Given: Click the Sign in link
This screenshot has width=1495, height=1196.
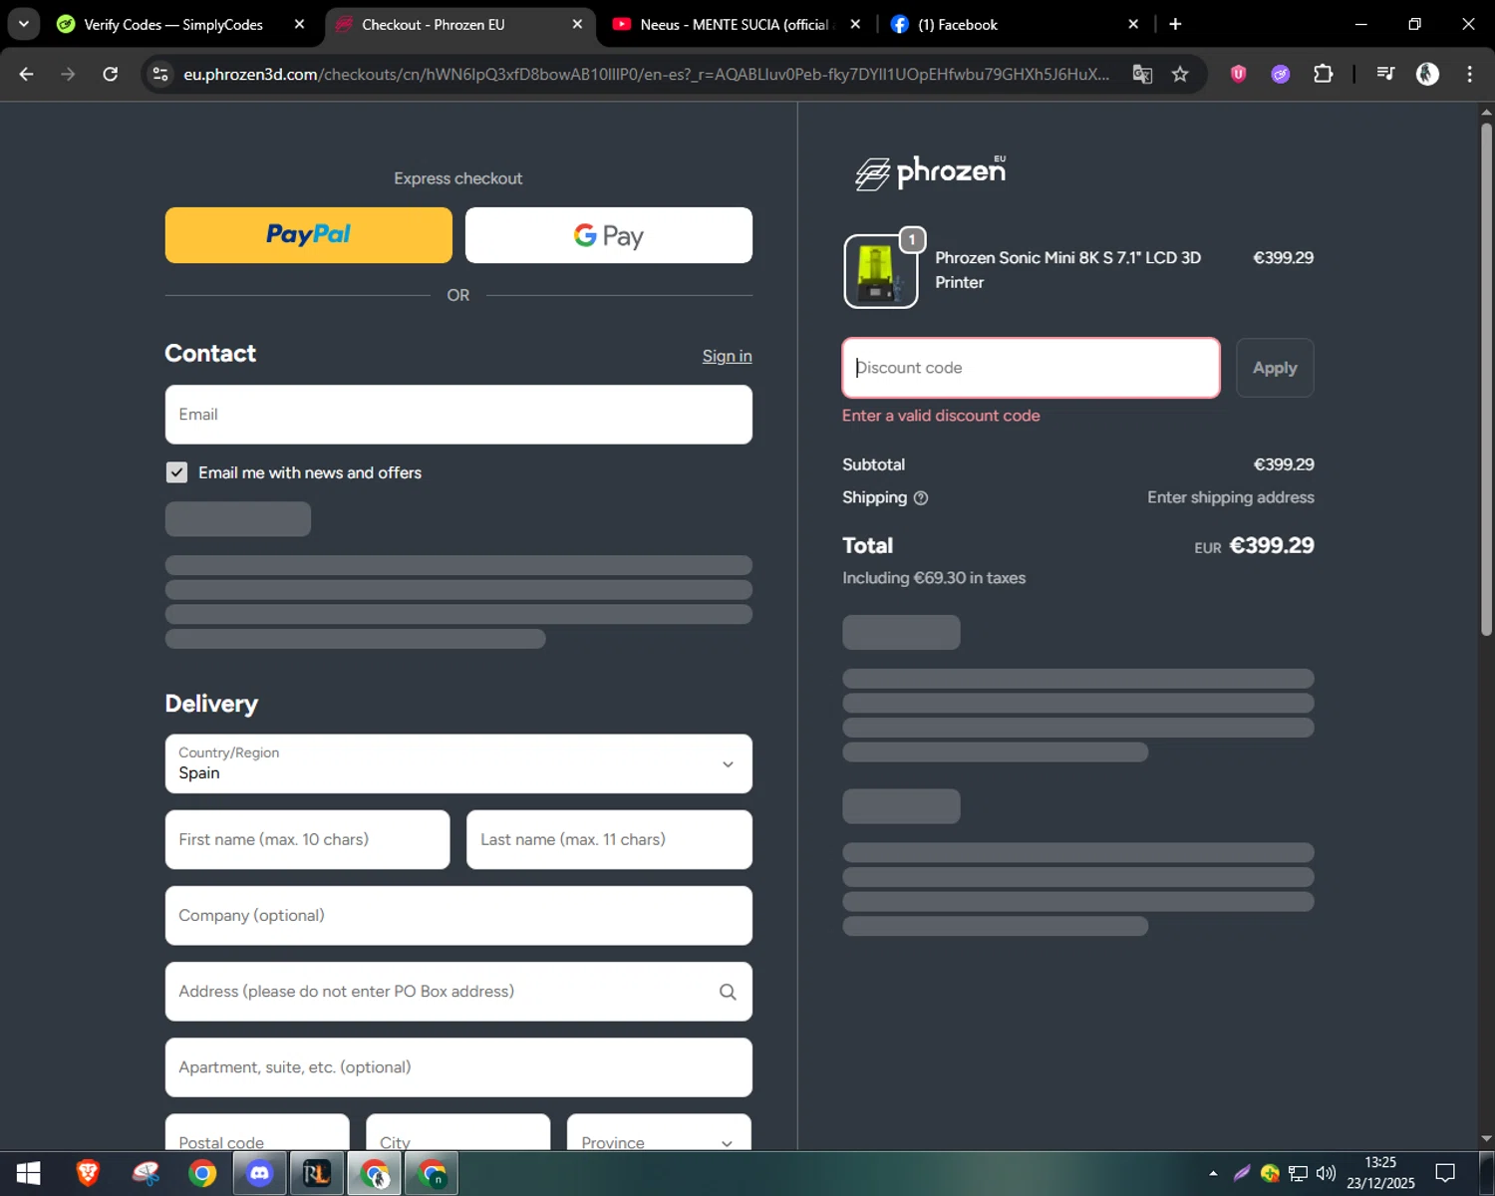Looking at the screenshot, I should [727, 356].
